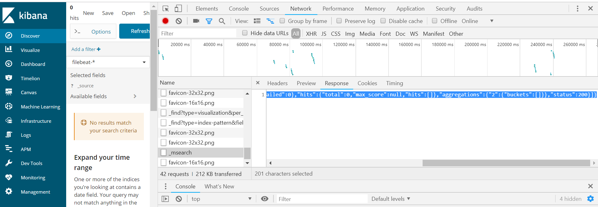Open Dev Tools wrench icon

9,163
